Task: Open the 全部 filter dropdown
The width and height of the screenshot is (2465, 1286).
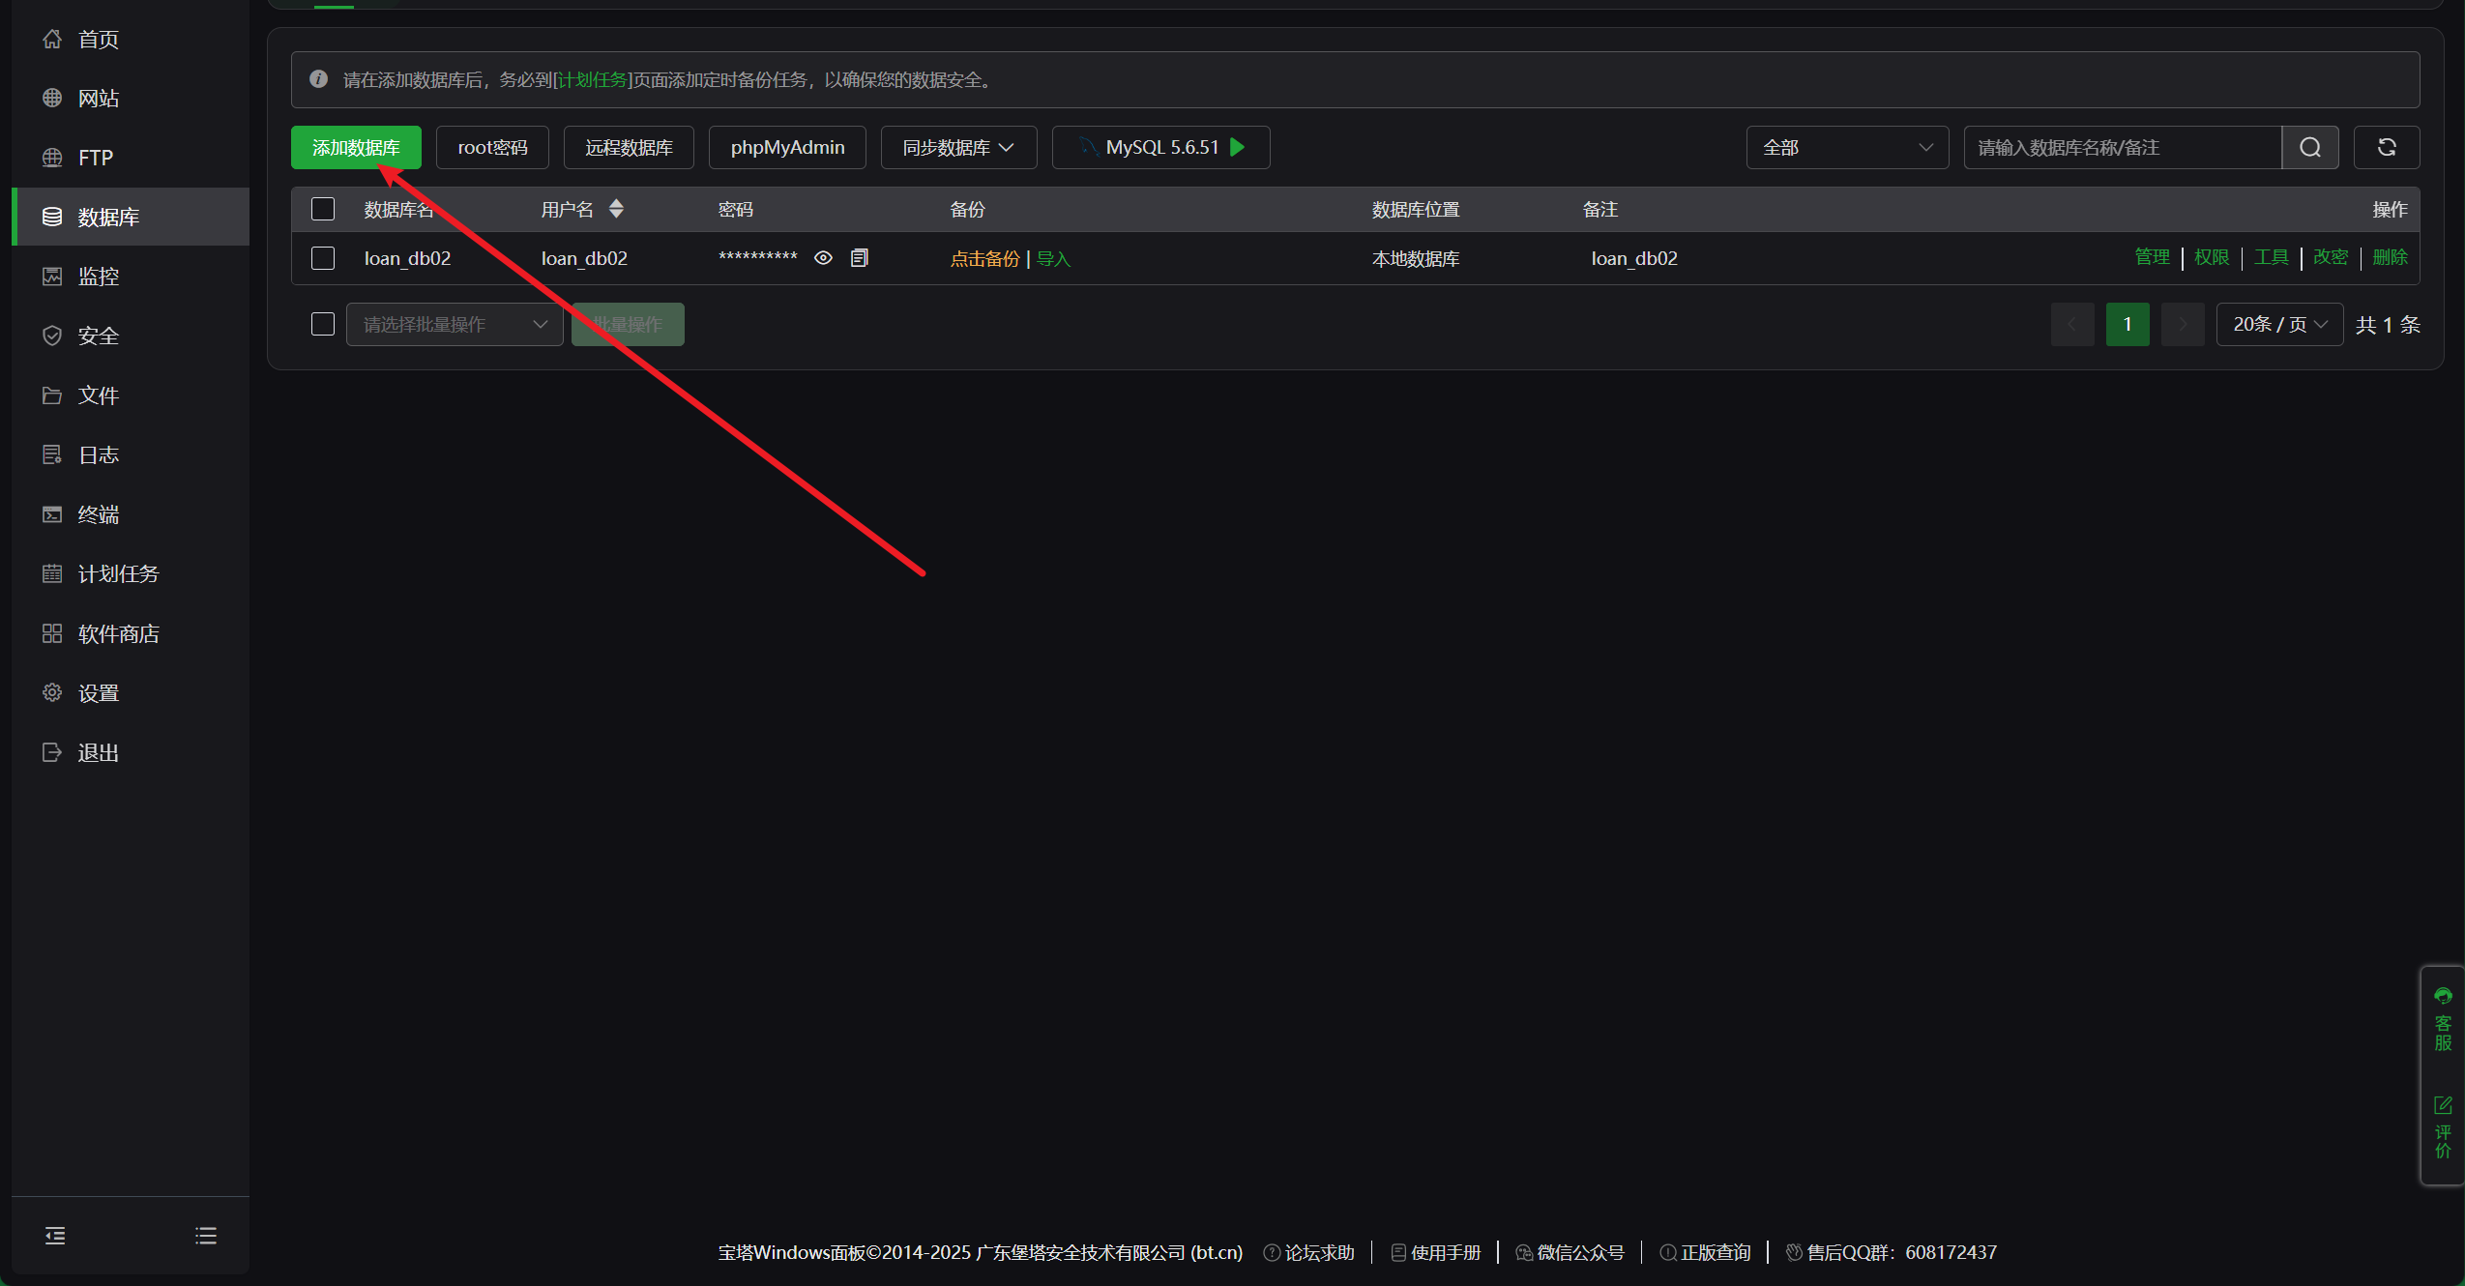Action: 1846,147
